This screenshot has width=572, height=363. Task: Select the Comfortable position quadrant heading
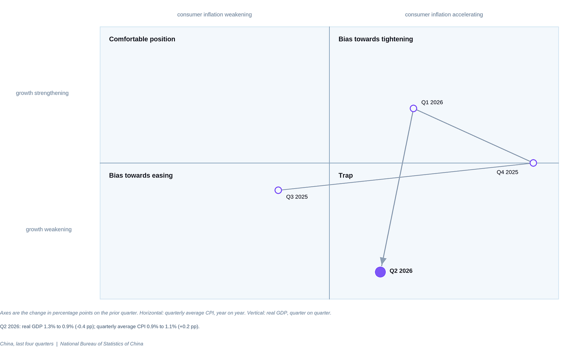point(142,39)
